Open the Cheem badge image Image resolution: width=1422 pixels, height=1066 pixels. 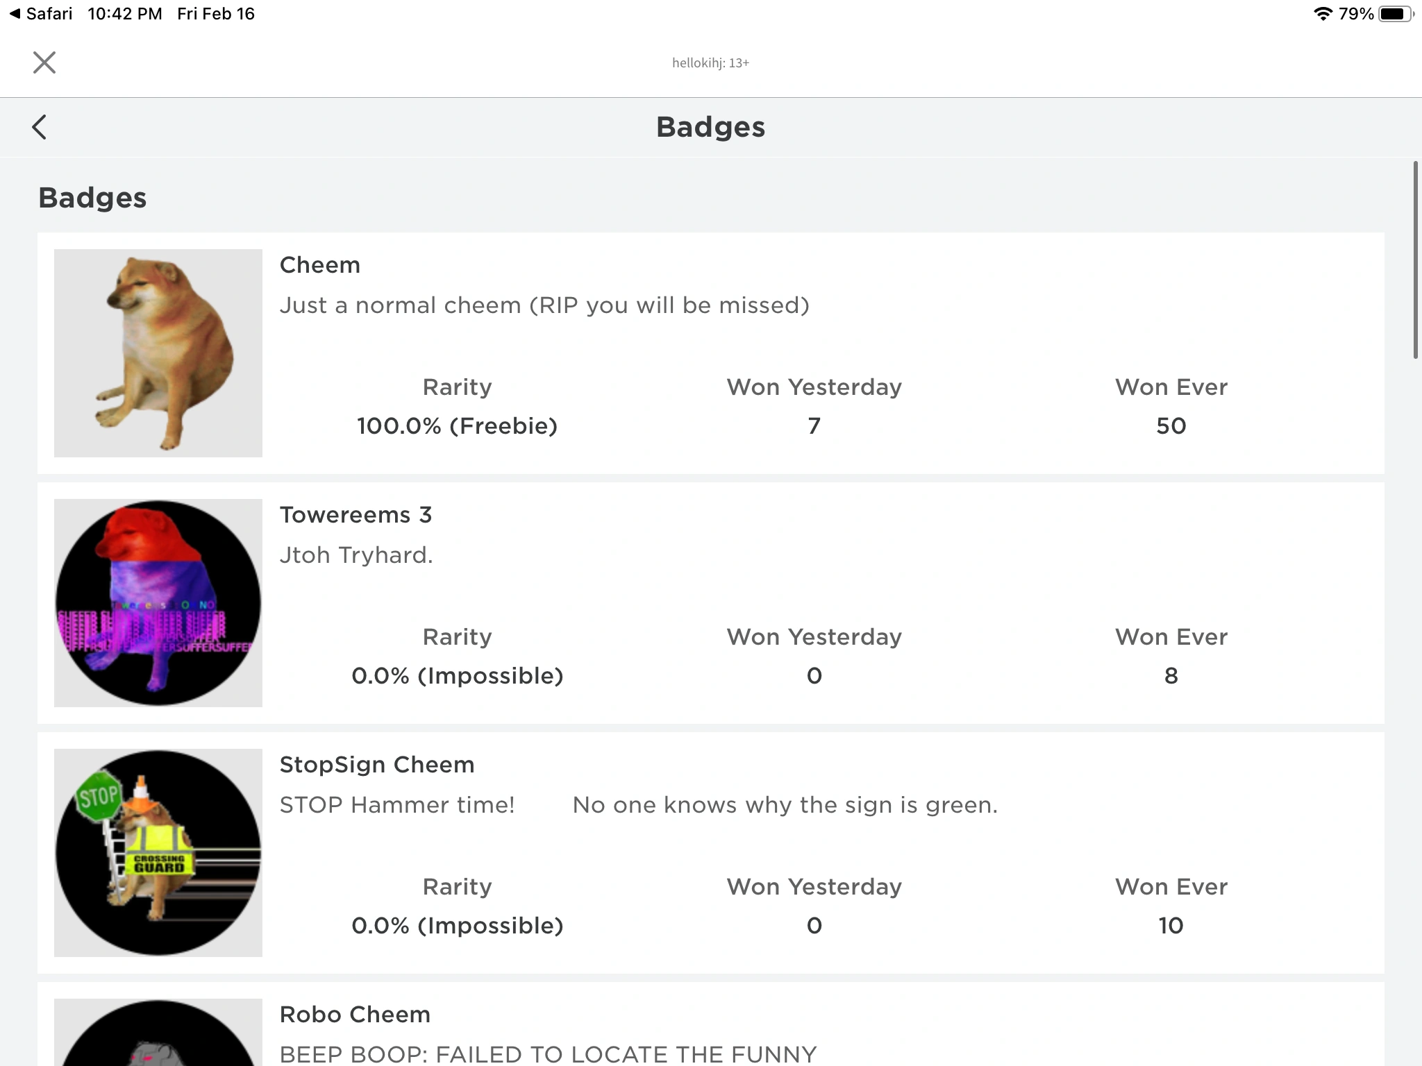pyautogui.click(x=158, y=353)
